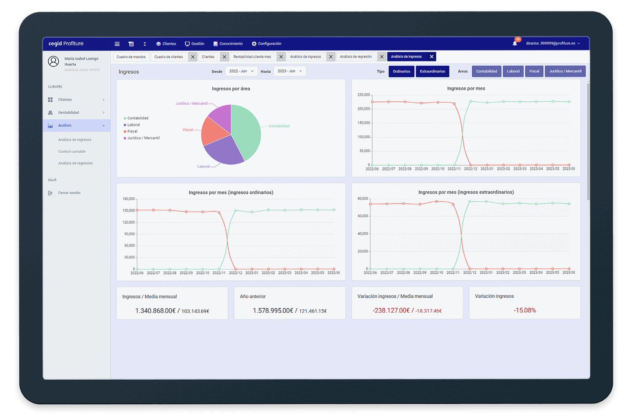Open the Gestión menu
This screenshot has width=632, height=417.
point(194,44)
